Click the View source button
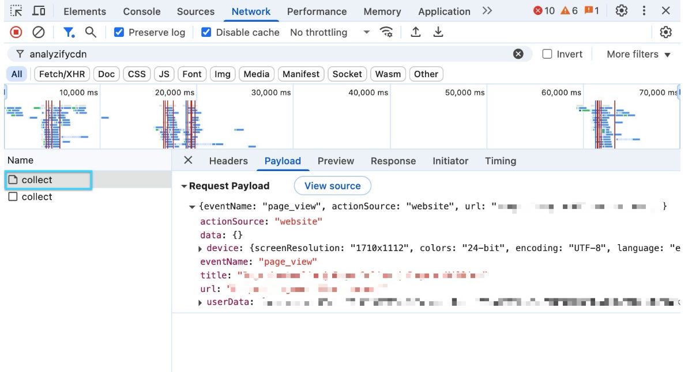 pyautogui.click(x=333, y=186)
